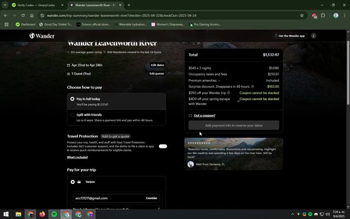Screen dimensions: 350x219
Task: Open the taskbar clock and date
Action: tap(339, 214)
